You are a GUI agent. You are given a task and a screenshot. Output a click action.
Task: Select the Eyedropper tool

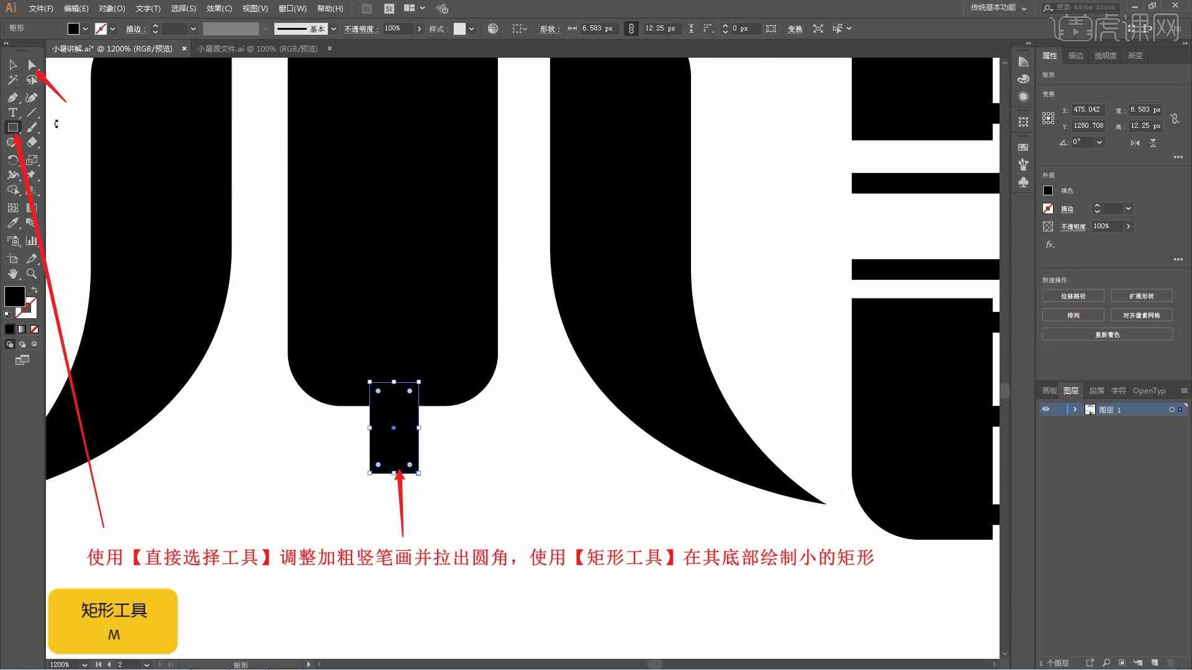click(x=12, y=223)
